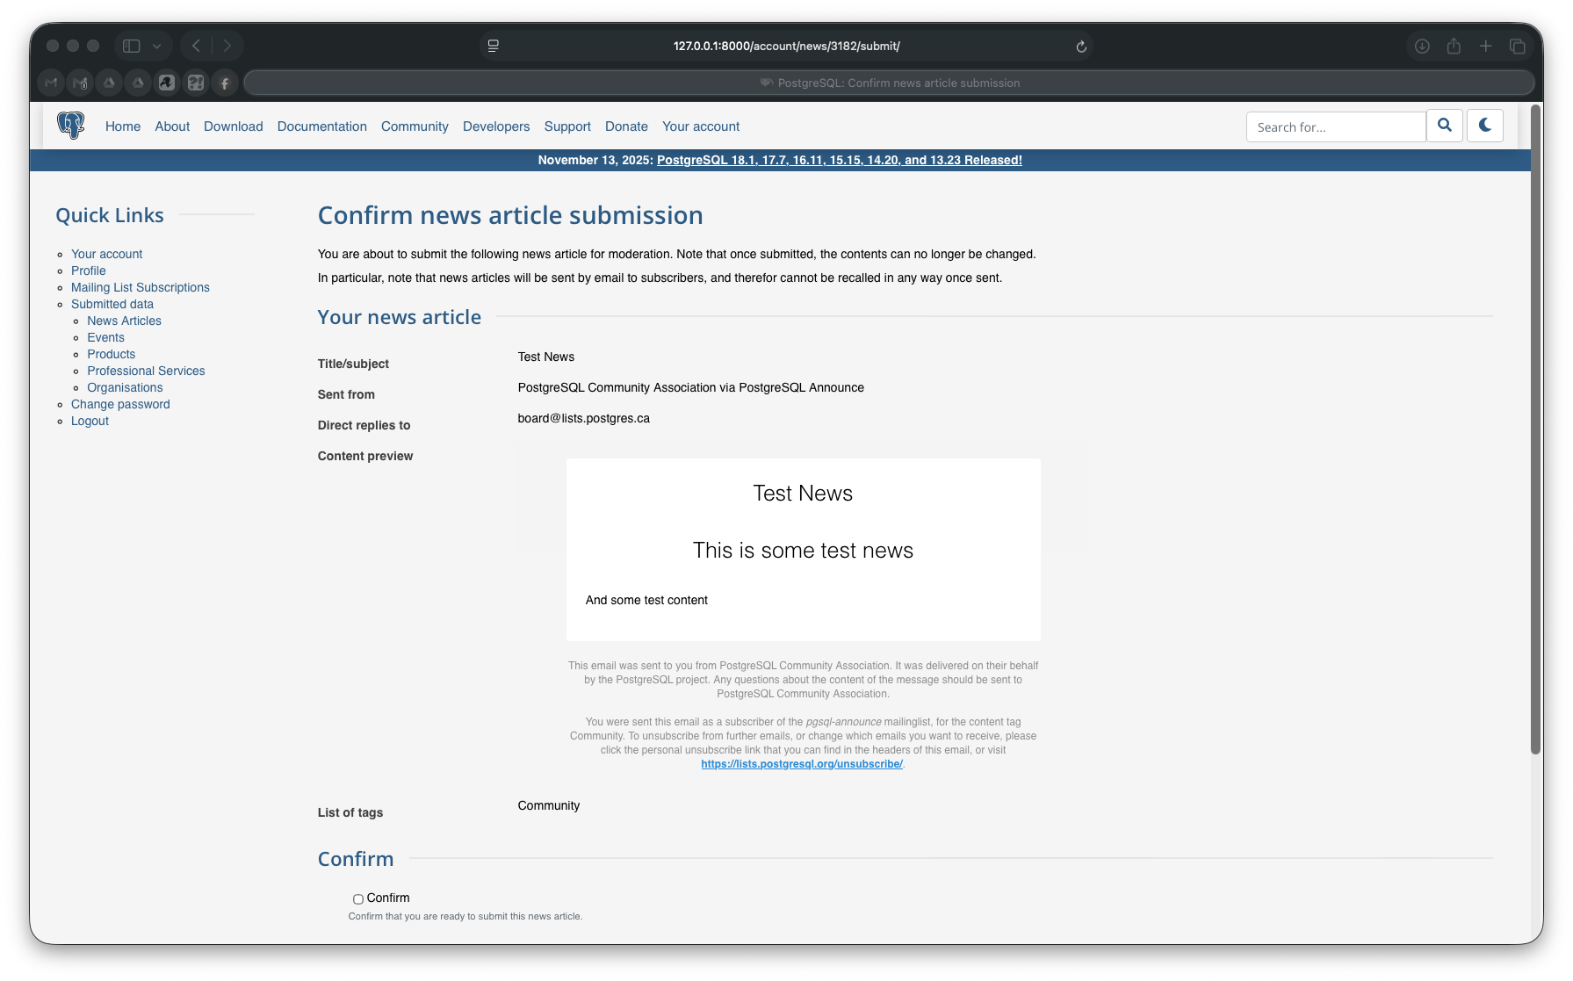
Task: Open the PostgreSQL release announcement link
Action: coord(839,160)
